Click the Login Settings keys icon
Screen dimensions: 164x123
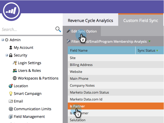15,63
